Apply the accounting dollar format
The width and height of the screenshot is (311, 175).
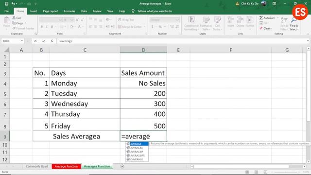pyautogui.click(x=153, y=27)
